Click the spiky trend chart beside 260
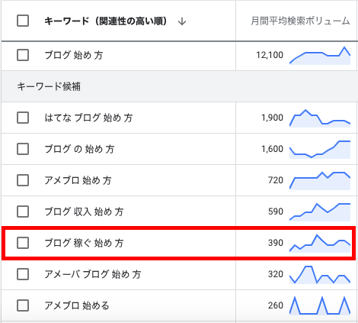The height and width of the screenshot is (323, 358). tap(320, 305)
